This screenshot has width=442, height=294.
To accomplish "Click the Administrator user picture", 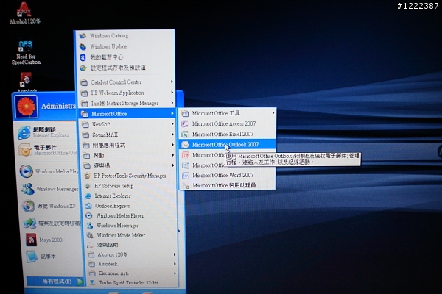I will click(x=27, y=107).
